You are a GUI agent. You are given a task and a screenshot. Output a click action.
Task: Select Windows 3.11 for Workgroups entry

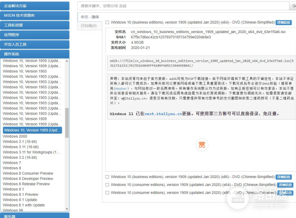pyautogui.click(x=31, y=152)
